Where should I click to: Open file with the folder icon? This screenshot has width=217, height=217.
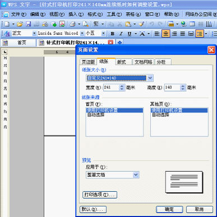[20, 24]
